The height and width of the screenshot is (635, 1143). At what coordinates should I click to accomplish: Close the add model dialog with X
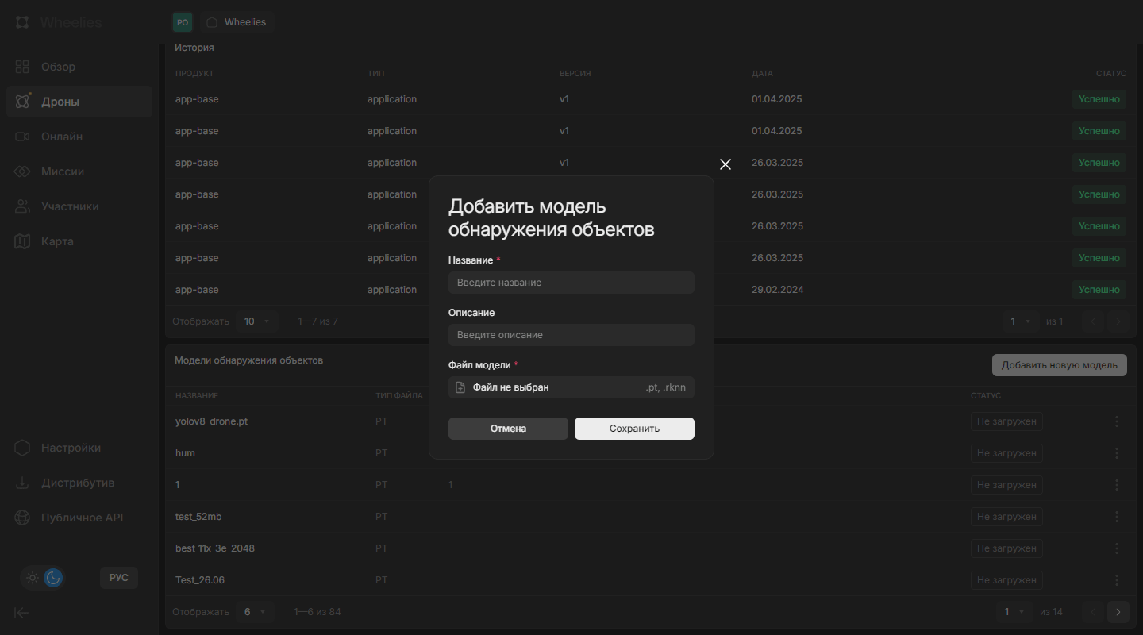[x=725, y=164]
